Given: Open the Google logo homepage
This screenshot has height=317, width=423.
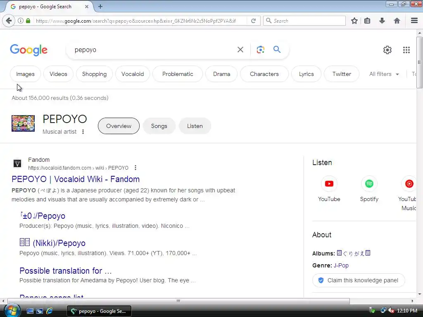Looking at the screenshot, I should tap(29, 50).
